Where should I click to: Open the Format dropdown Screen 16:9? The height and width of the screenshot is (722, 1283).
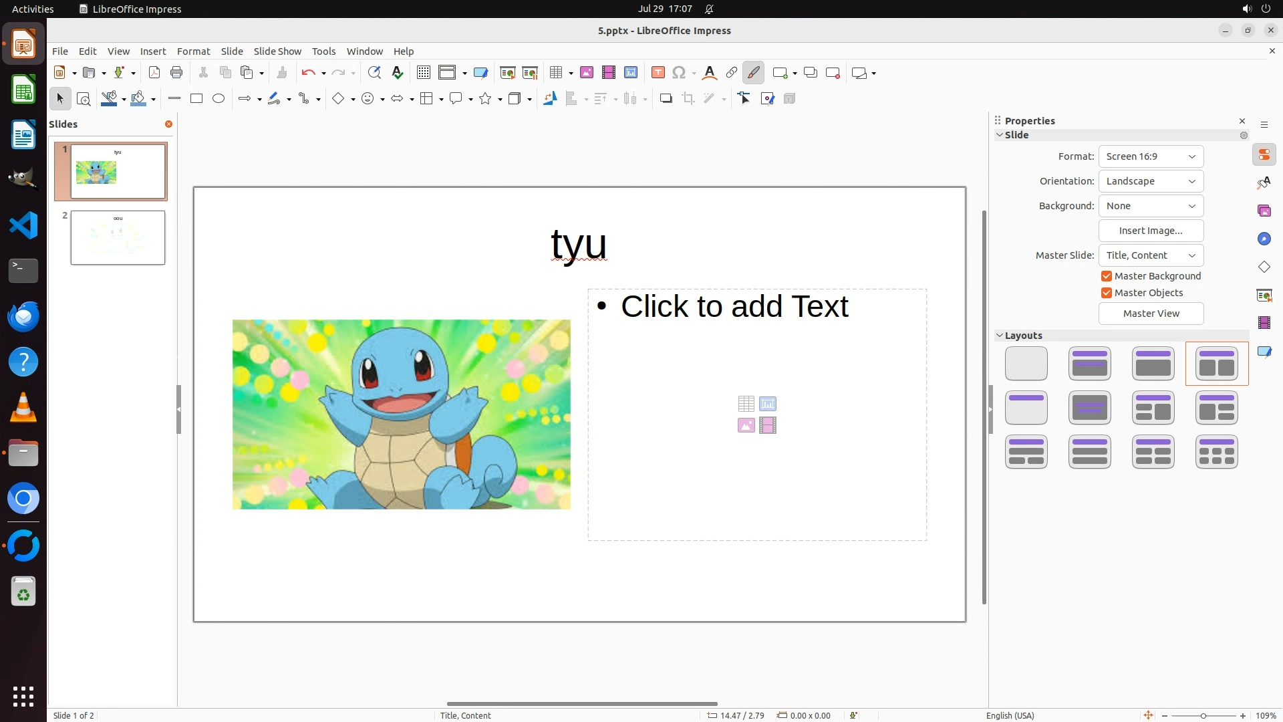click(1151, 156)
